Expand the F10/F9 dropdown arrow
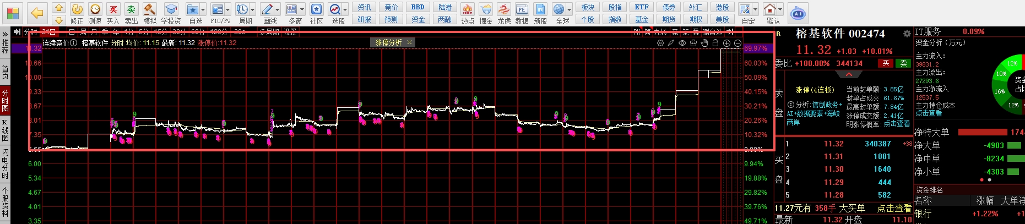This screenshot has width=1025, height=224. tap(227, 10)
